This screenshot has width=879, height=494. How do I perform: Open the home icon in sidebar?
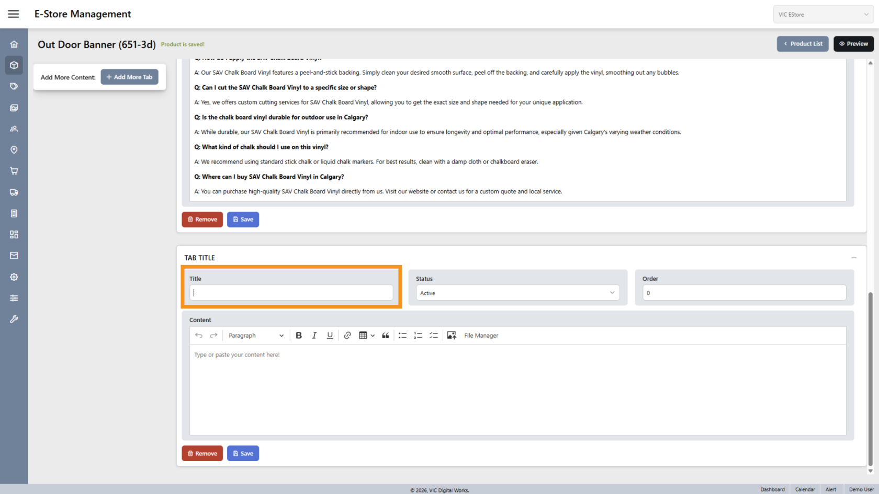pos(14,44)
